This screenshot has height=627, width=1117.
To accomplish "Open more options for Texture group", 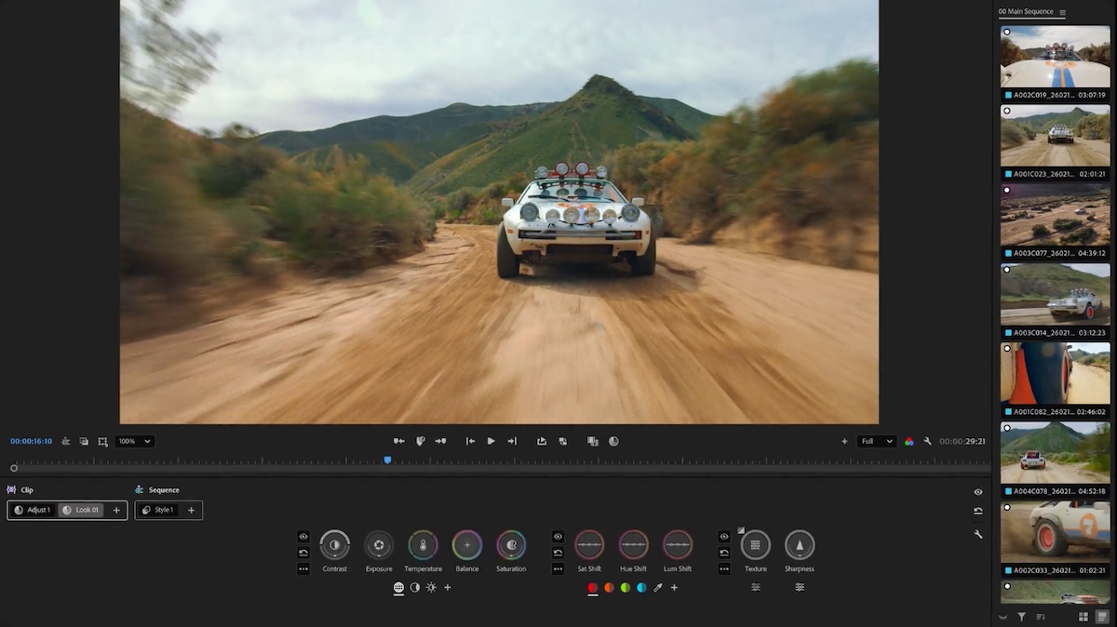I will tap(724, 568).
